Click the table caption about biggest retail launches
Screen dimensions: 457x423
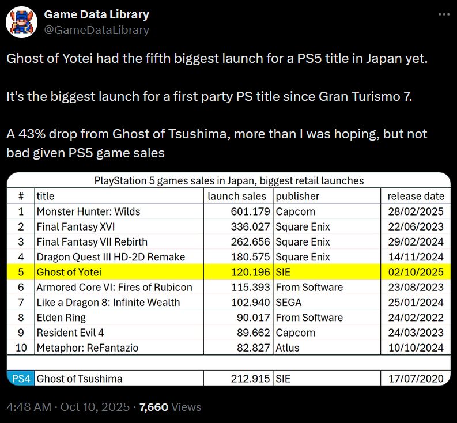coord(229,181)
